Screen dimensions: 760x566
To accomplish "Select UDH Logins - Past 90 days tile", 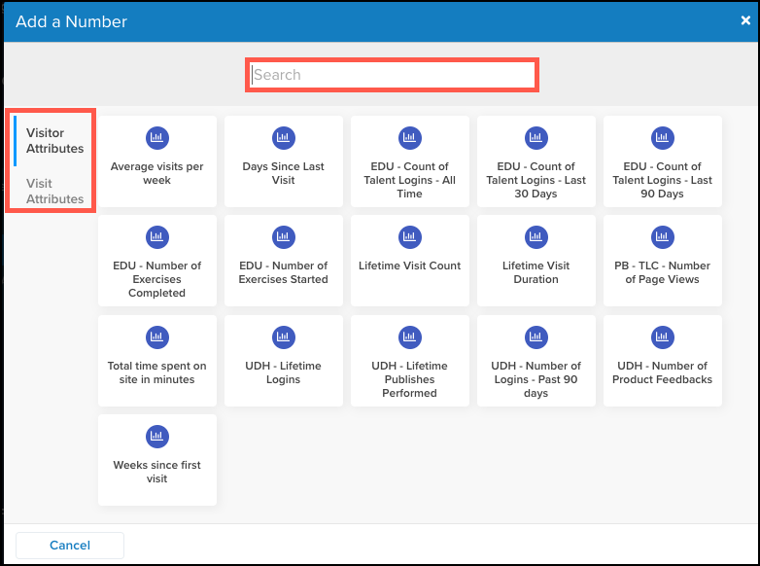I will point(535,361).
